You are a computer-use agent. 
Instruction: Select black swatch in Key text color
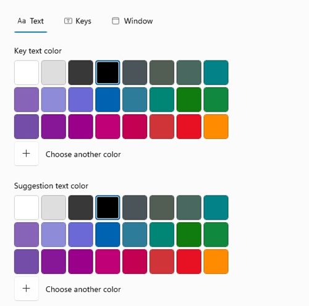(x=108, y=72)
